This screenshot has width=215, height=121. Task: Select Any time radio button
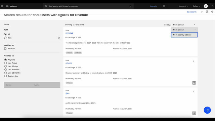click(5, 60)
